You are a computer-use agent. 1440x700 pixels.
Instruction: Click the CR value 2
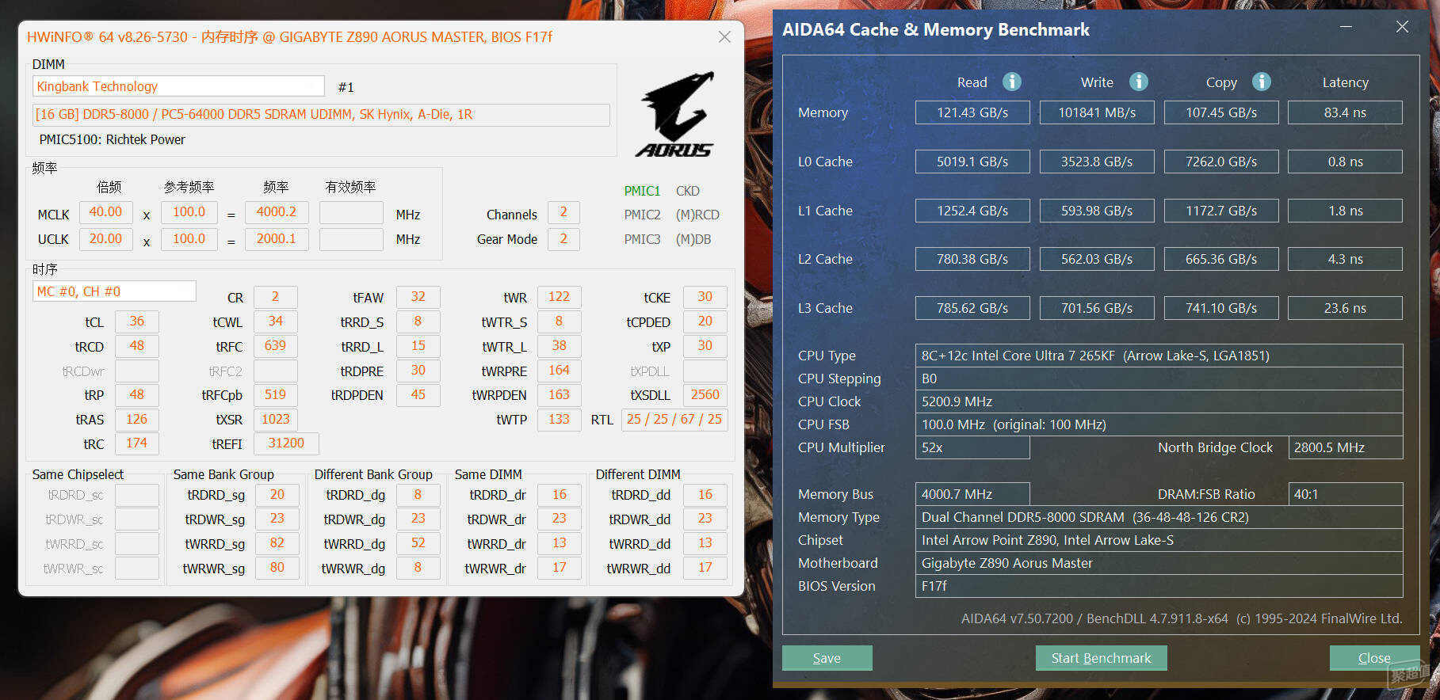tap(275, 297)
